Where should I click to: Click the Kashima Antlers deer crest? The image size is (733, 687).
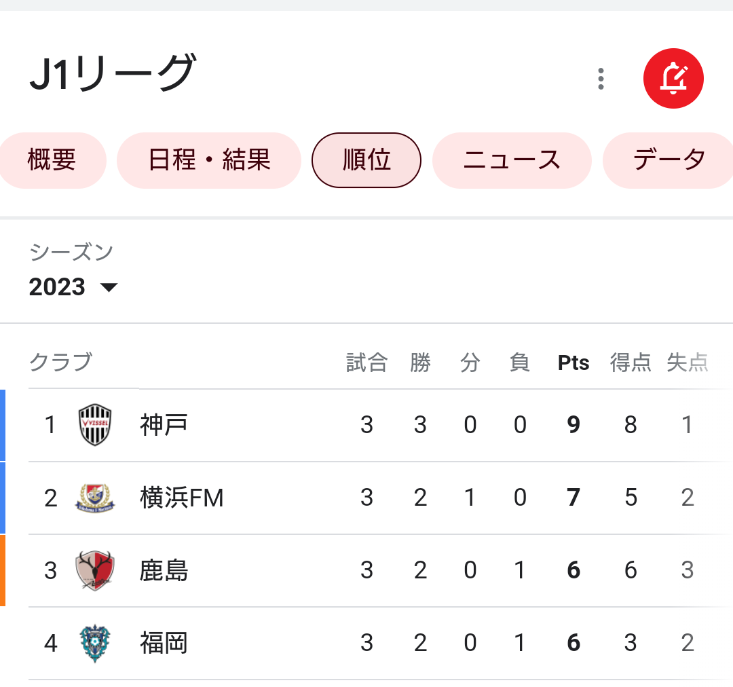95,570
